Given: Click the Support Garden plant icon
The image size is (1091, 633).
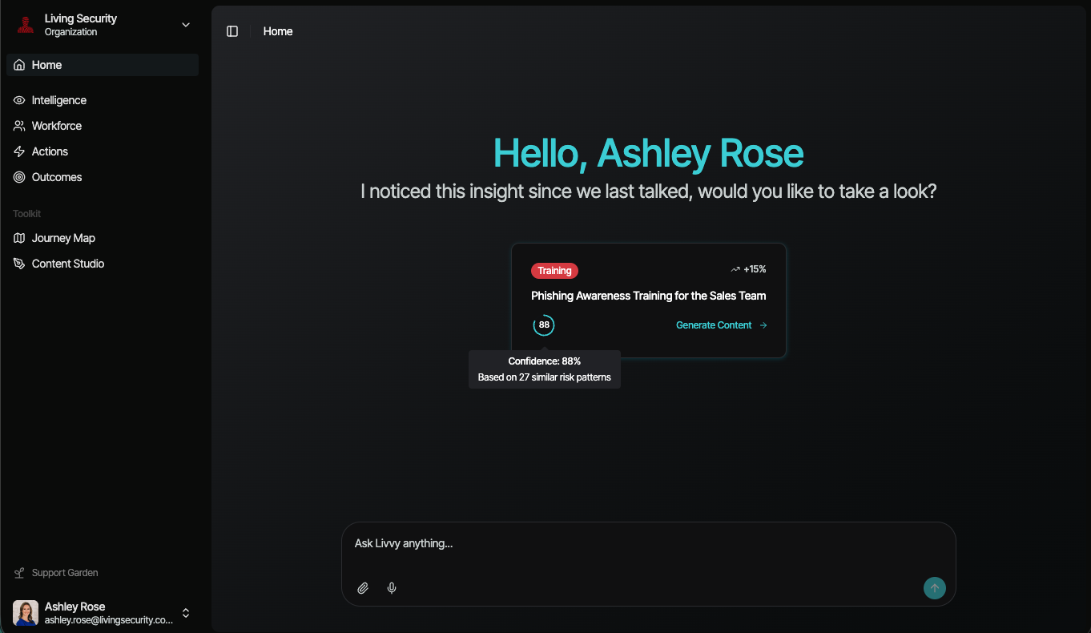Looking at the screenshot, I should click(x=19, y=573).
